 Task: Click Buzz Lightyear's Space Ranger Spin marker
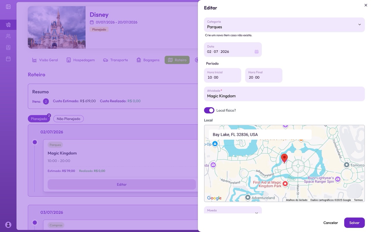(x=337, y=180)
